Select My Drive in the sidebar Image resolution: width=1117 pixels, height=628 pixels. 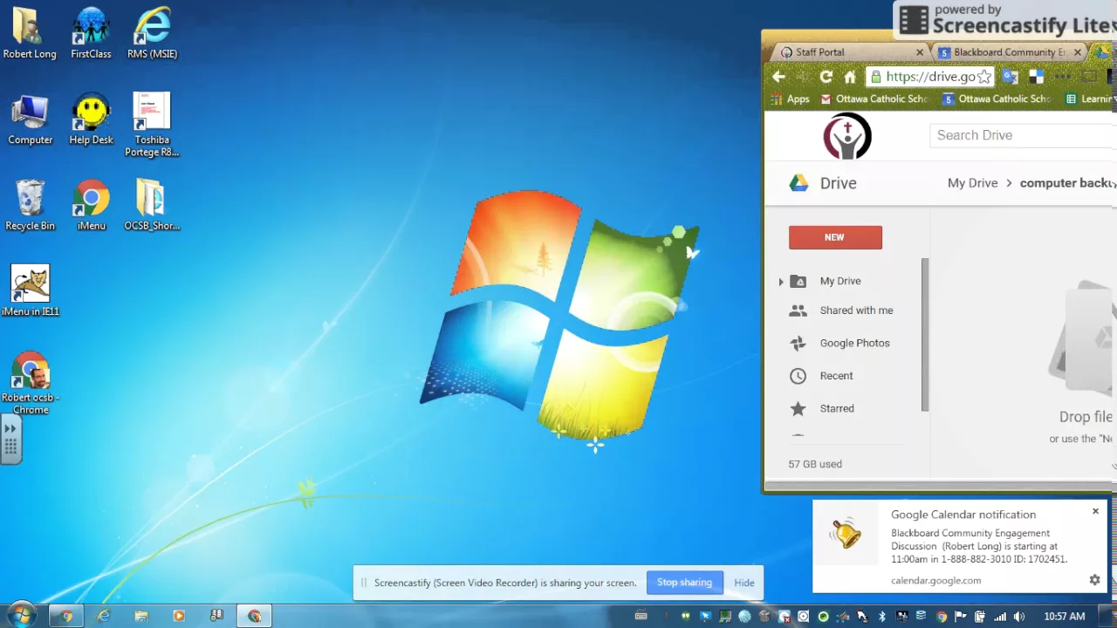(840, 281)
